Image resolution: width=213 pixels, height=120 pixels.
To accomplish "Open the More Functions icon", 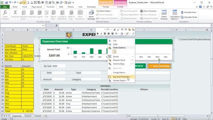I will (80, 13).
